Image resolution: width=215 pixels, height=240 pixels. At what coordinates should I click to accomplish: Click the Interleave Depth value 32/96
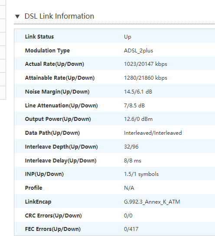click(131, 147)
